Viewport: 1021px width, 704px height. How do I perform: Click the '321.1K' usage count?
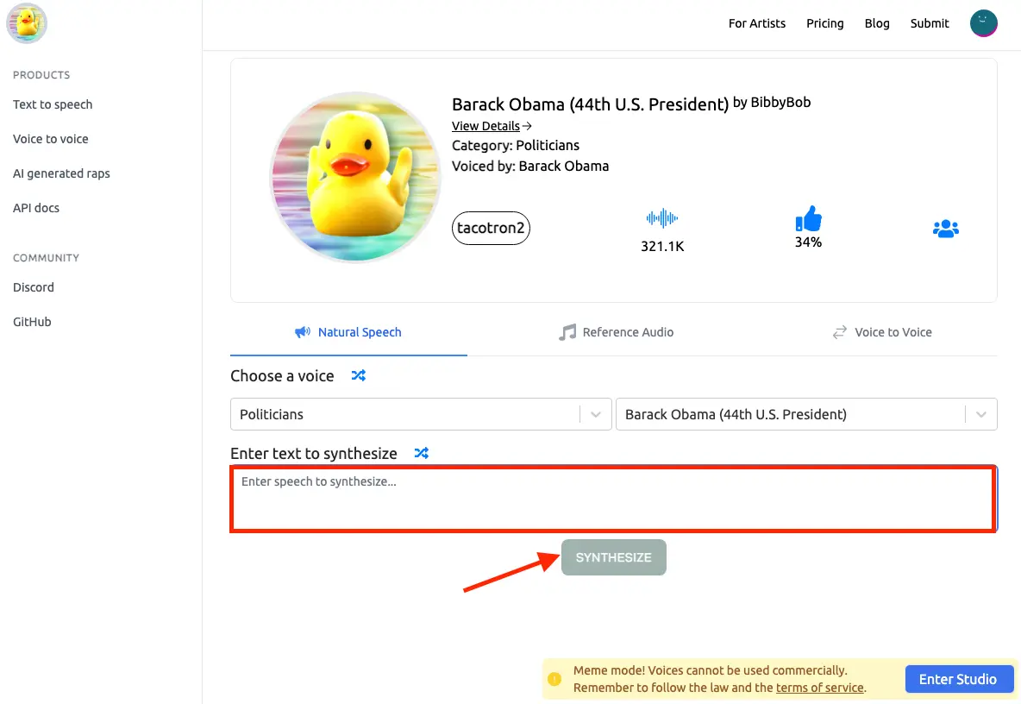(662, 246)
